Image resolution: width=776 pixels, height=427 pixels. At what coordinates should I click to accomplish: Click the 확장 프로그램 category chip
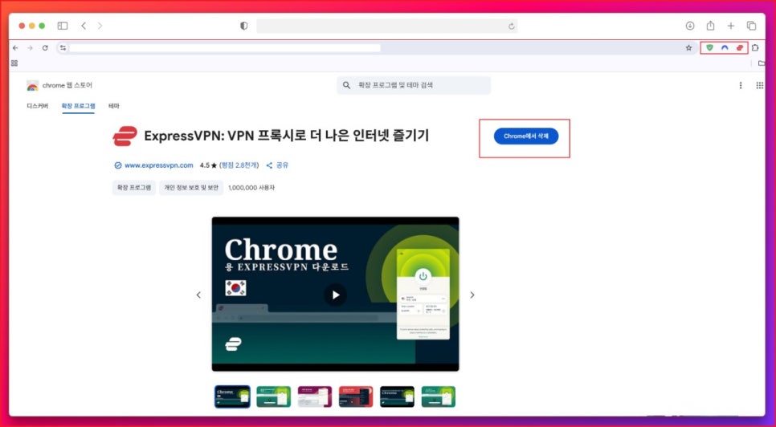[x=134, y=188]
